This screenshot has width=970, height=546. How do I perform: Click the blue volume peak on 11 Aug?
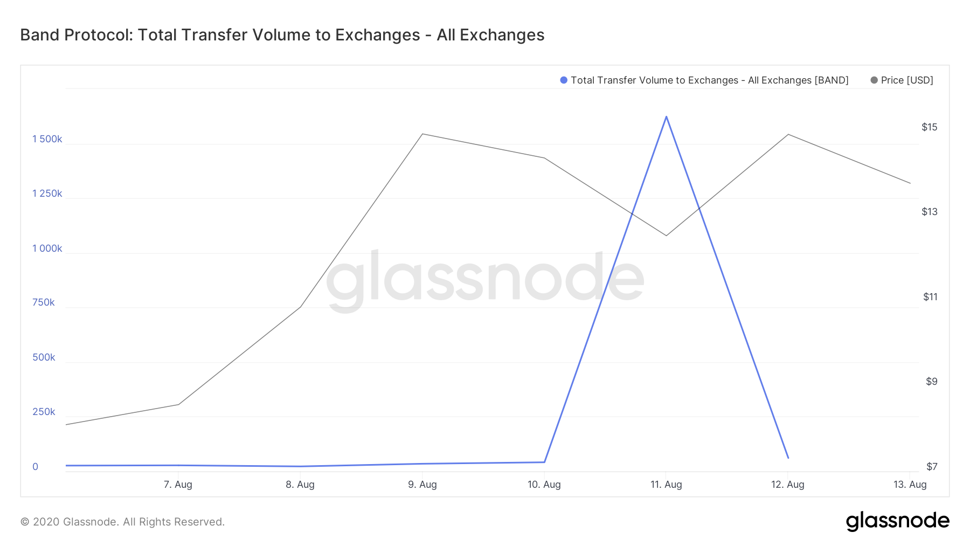click(x=666, y=117)
